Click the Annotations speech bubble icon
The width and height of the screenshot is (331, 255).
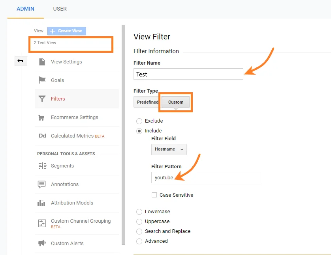(42, 184)
